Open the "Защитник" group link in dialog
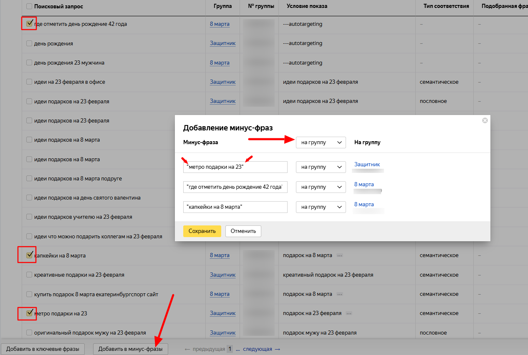The width and height of the screenshot is (528, 355). pyautogui.click(x=367, y=165)
